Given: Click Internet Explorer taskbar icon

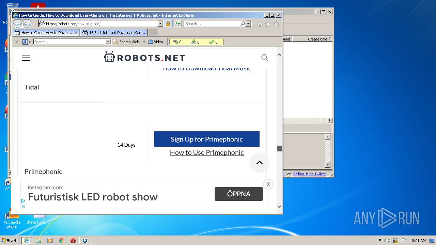Looking at the screenshot, I should click(x=27, y=240).
